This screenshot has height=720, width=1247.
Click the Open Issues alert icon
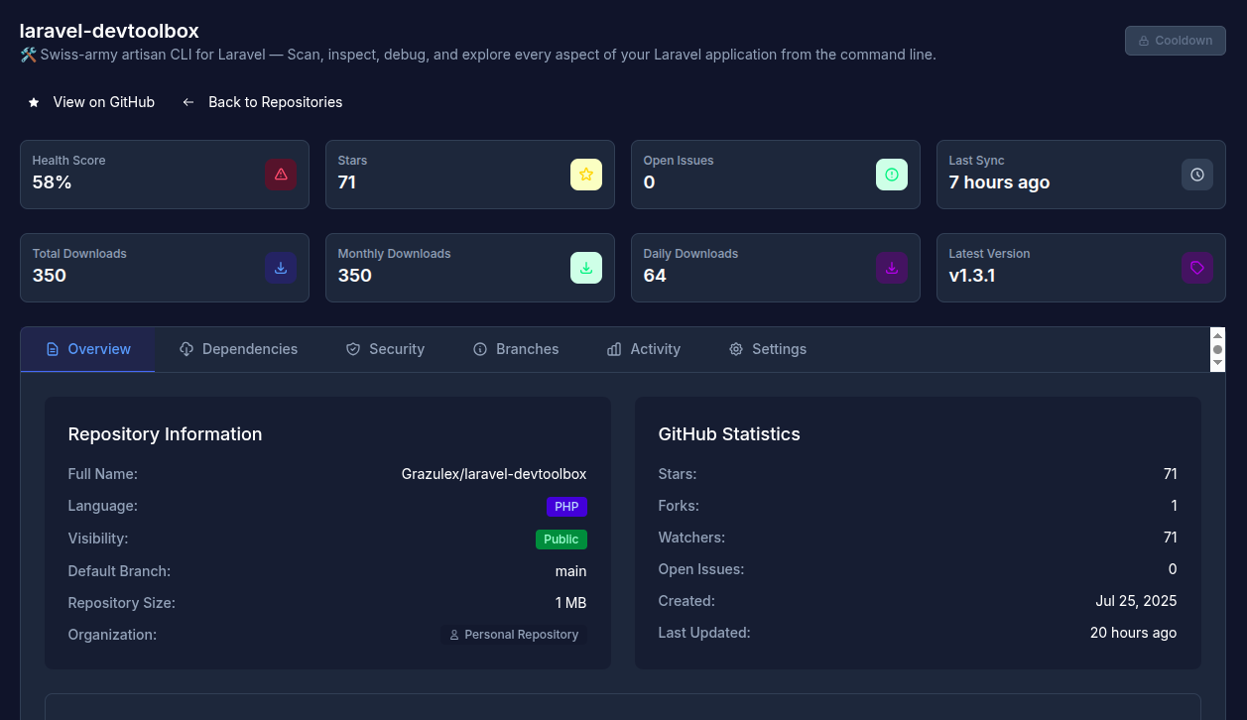(x=892, y=175)
